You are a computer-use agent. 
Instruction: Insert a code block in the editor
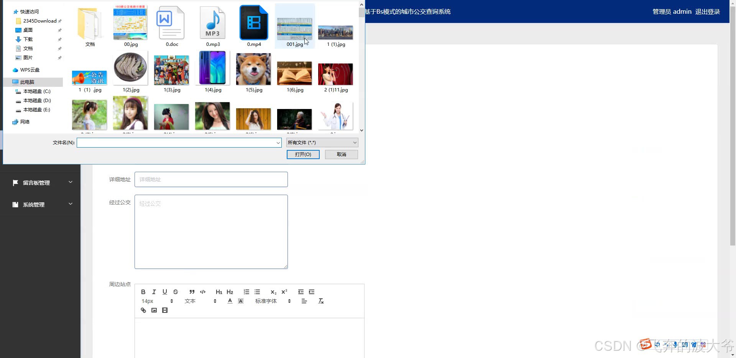click(203, 292)
